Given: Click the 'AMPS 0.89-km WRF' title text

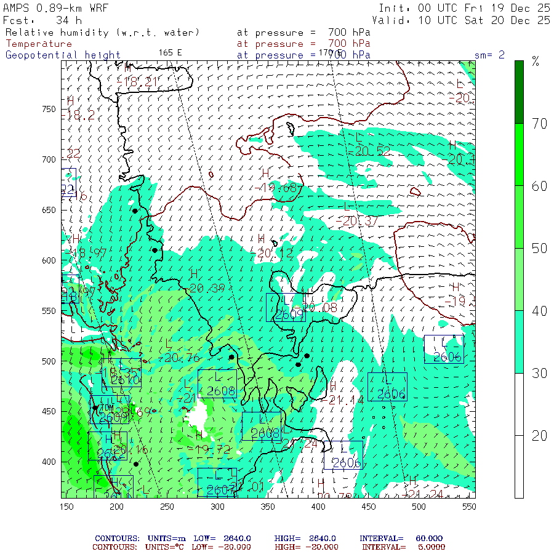Looking at the screenshot, I should click(x=55, y=8).
